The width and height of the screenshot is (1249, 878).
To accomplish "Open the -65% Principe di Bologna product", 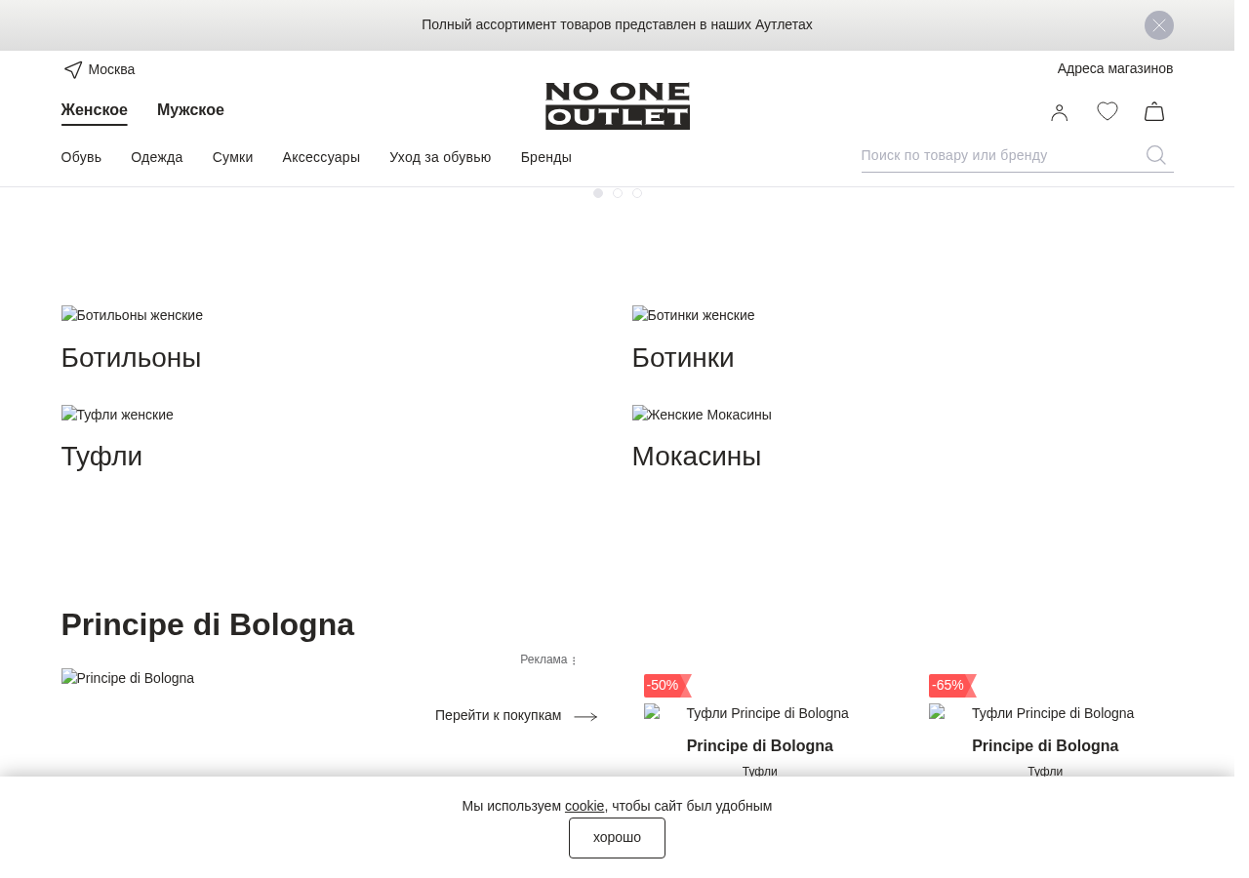I will (x=1045, y=745).
